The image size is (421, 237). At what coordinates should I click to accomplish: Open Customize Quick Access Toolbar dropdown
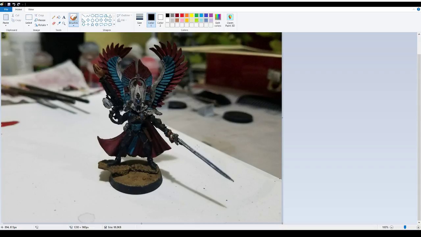coord(22,4)
